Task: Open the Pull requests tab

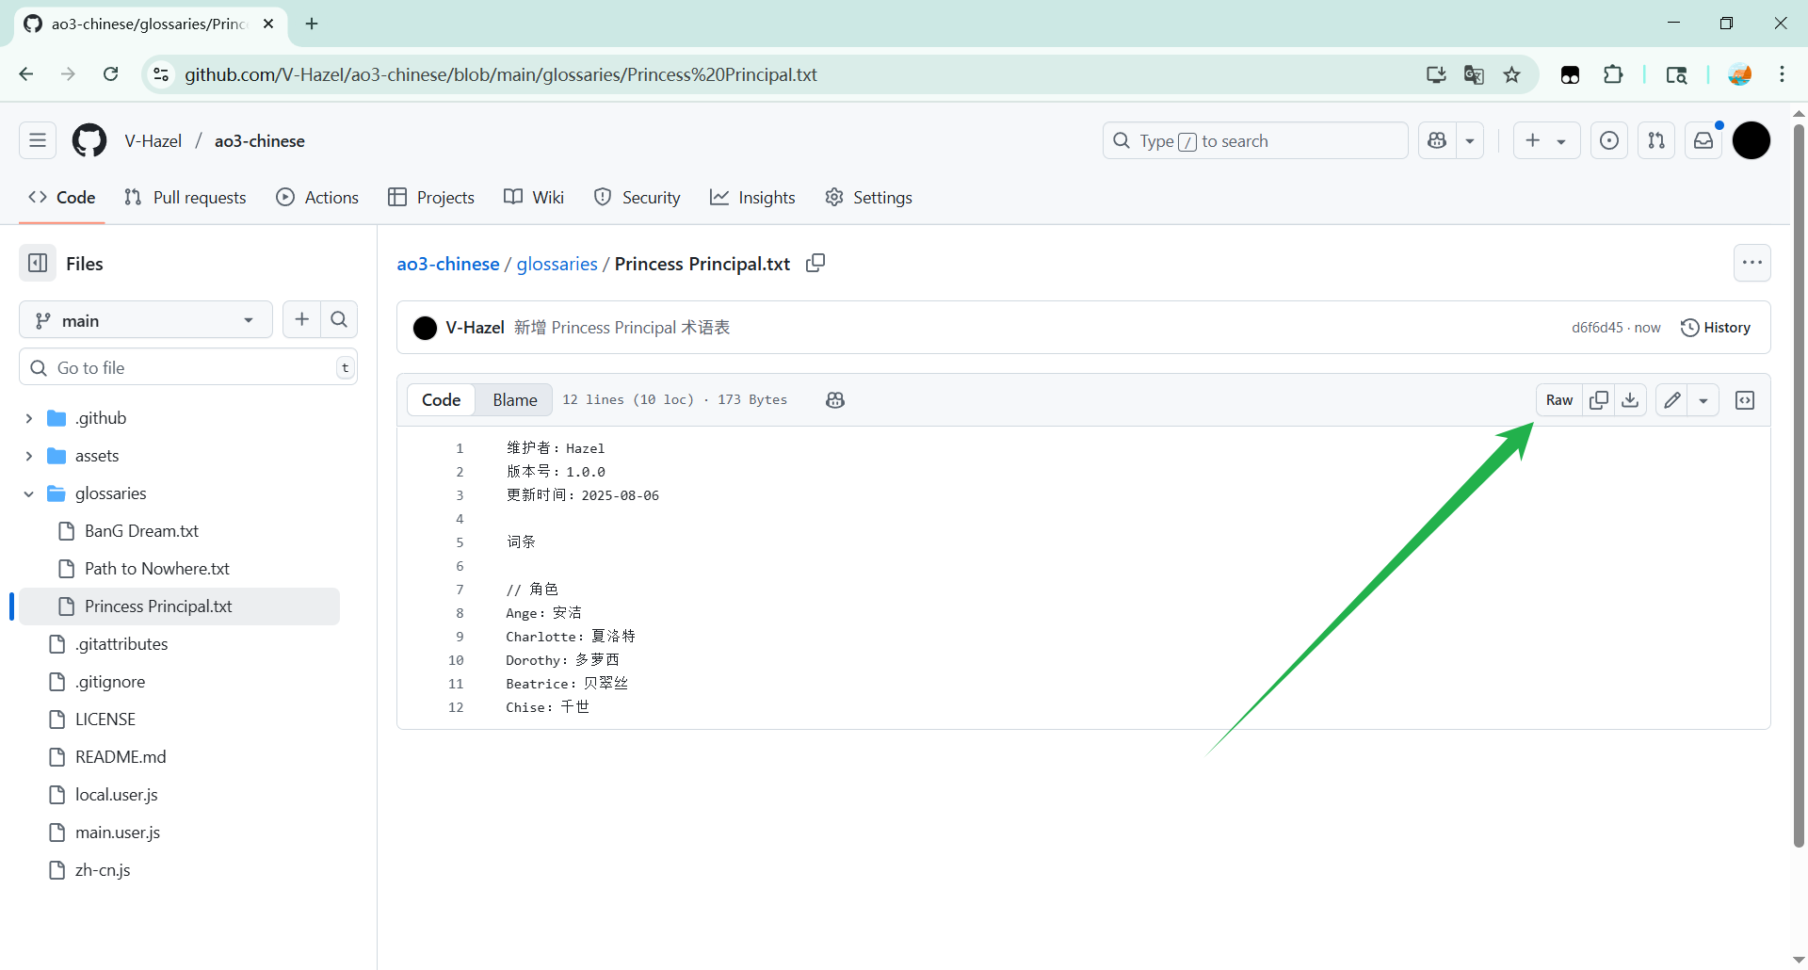Action: pyautogui.click(x=186, y=198)
